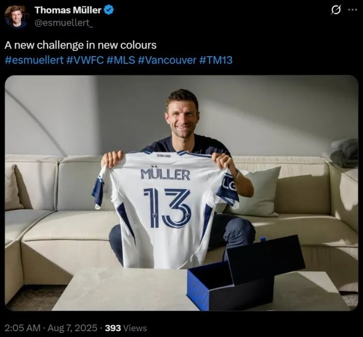Click the blue gift box in the photo
The width and height of the screenshot is (363, 337).
pyautogui.click(x=246, y=273)
